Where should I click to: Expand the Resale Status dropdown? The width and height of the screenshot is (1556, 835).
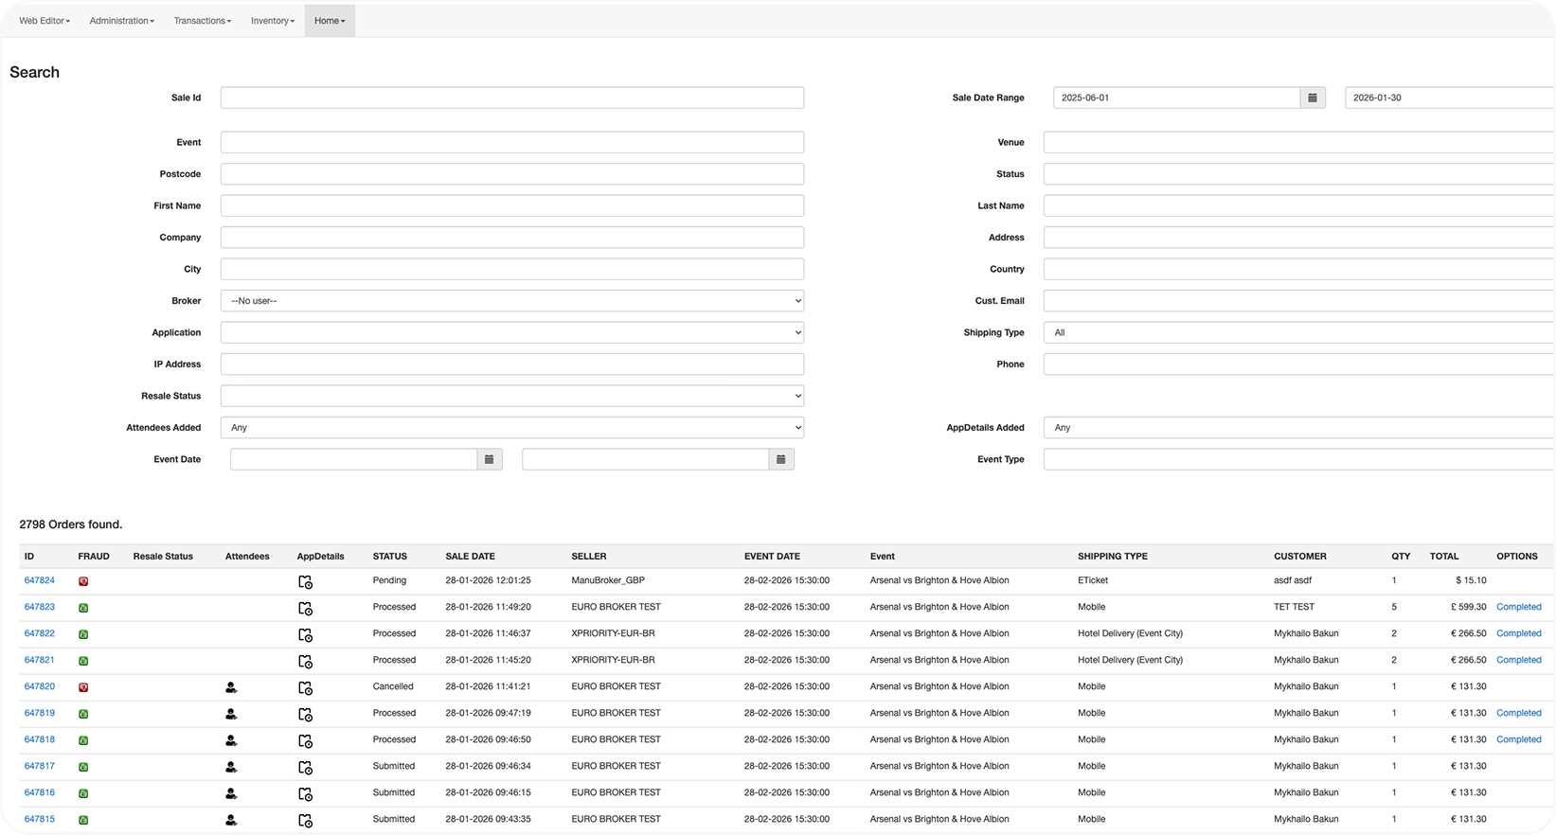pyautogui.click(x=512, y=396)
